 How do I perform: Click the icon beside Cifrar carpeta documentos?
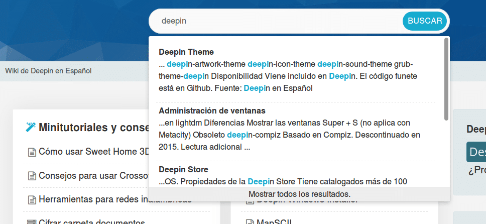32,222
